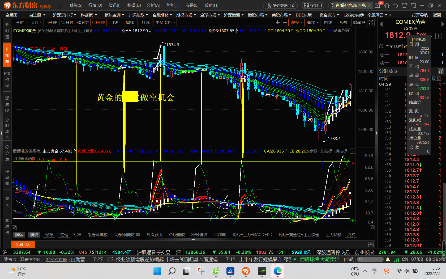
Task: Open the 更多周期 period dropdown
Action: click(165, 23)
